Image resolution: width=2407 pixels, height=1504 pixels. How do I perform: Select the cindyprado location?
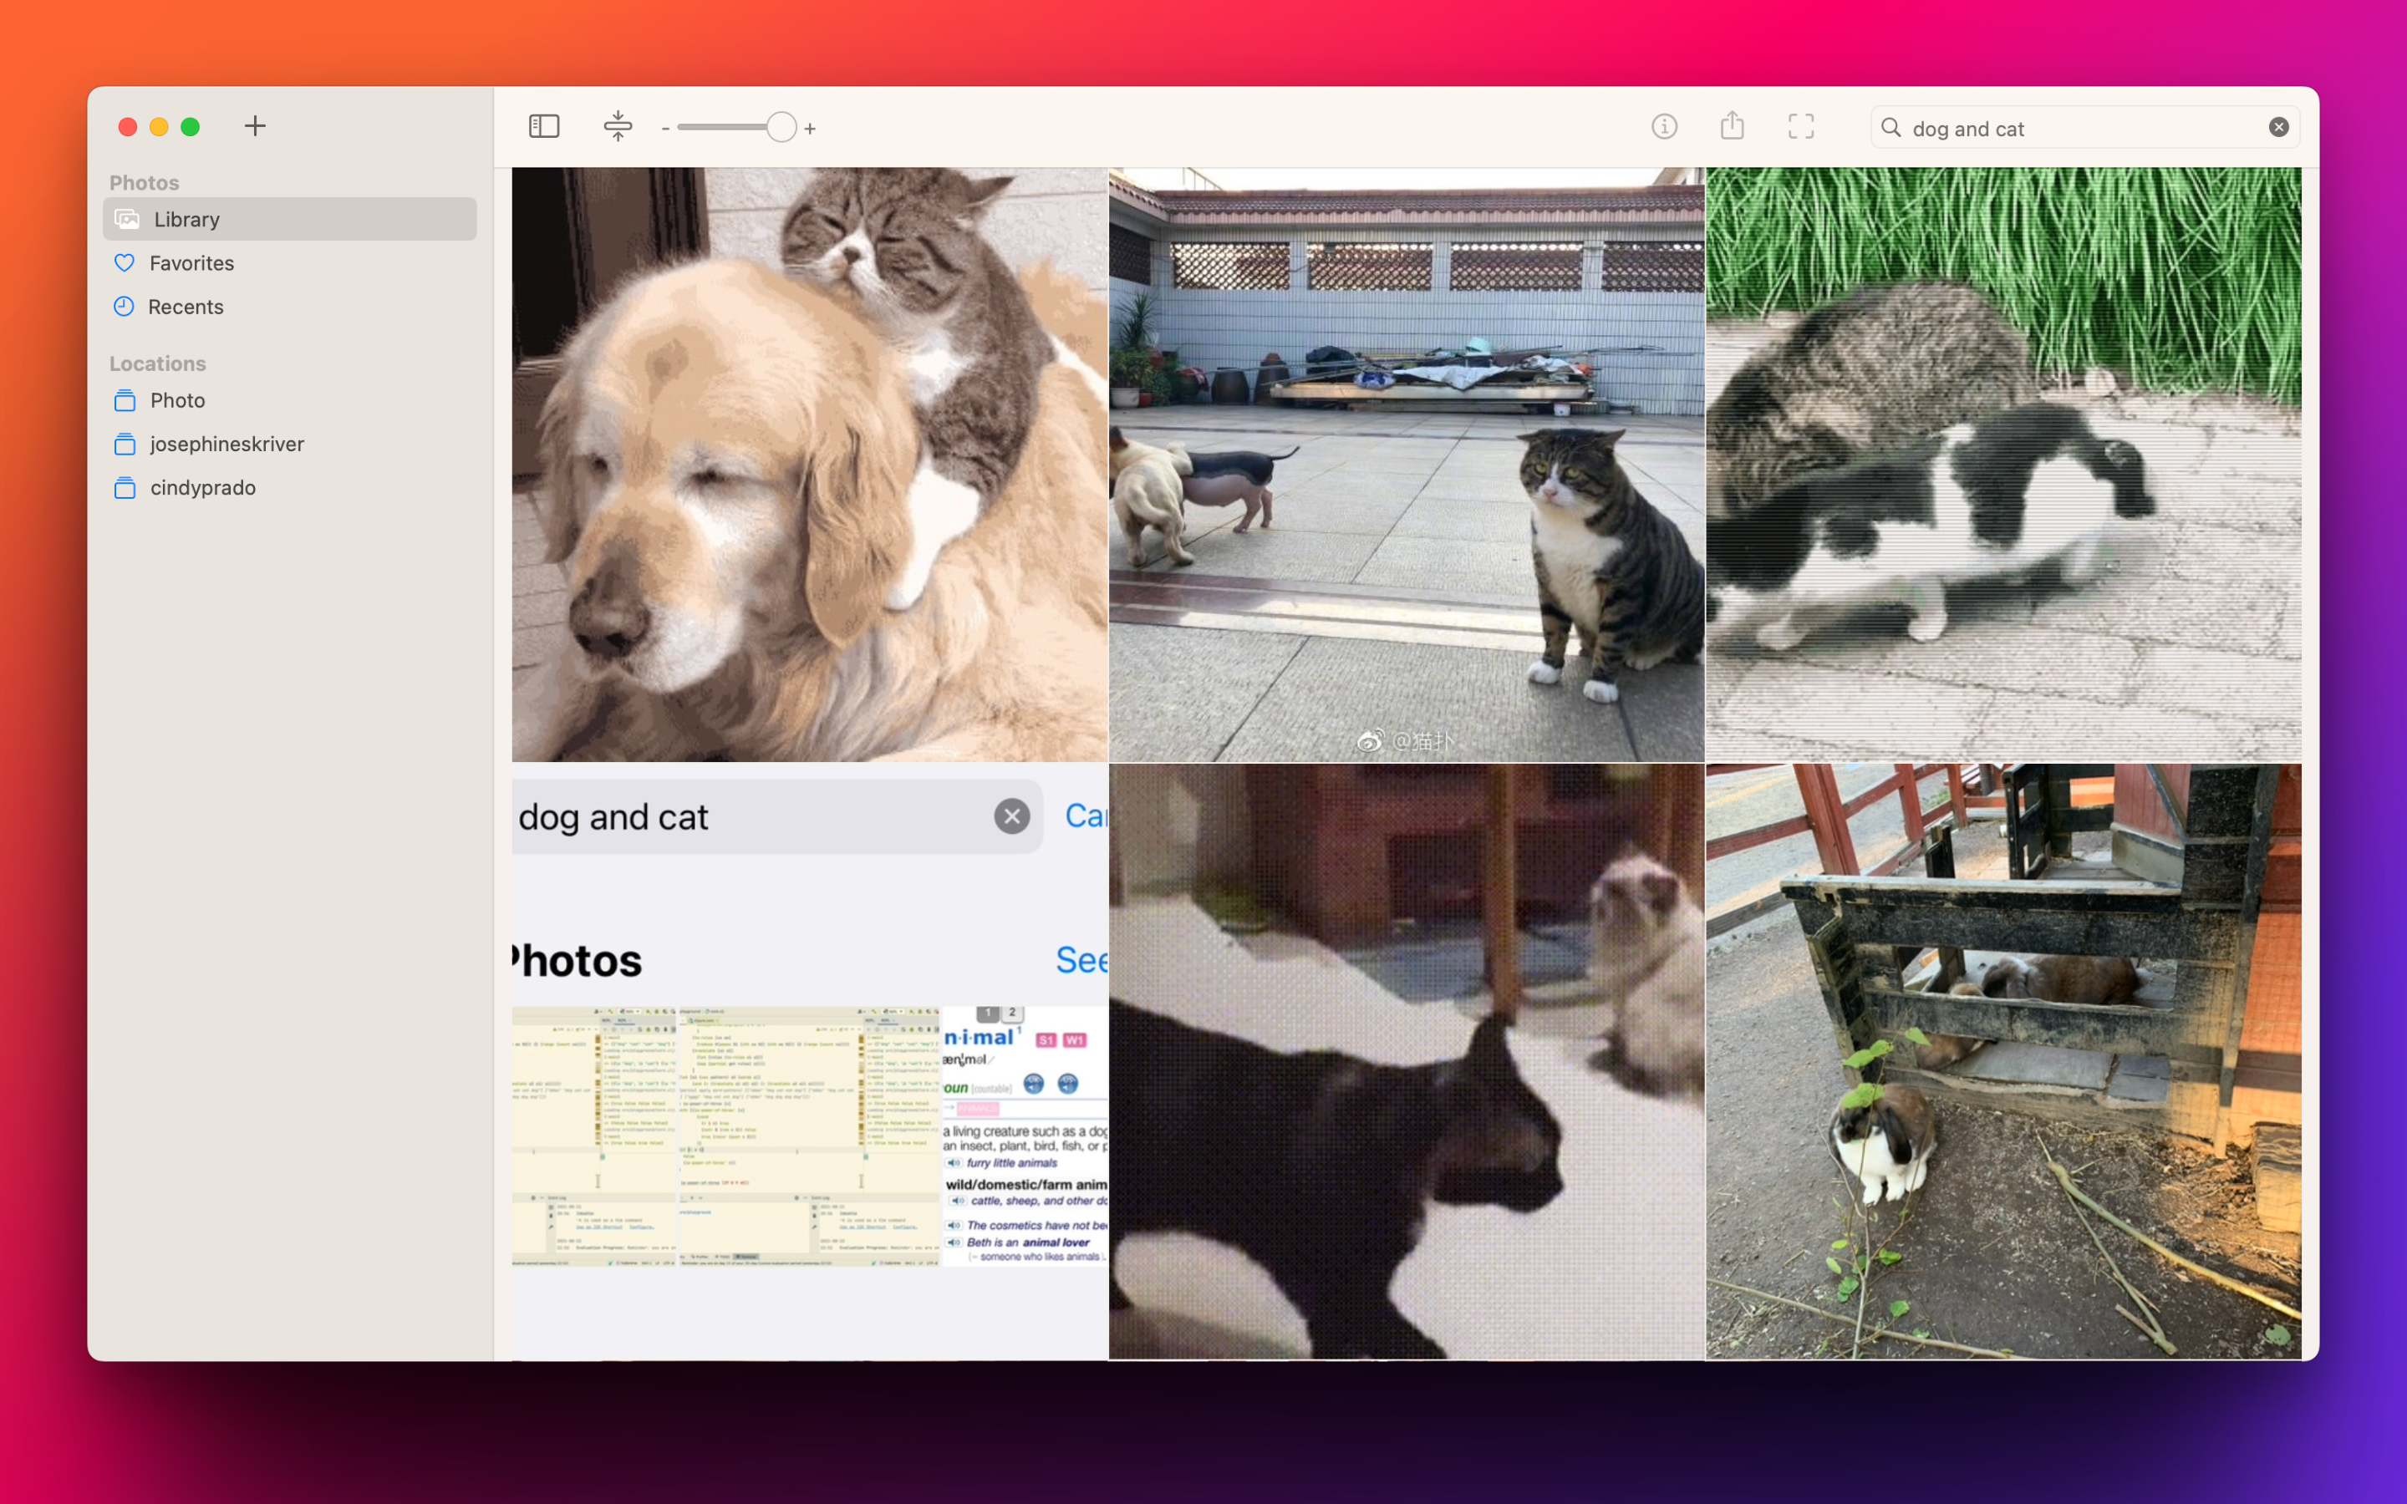tap(202, 487)
